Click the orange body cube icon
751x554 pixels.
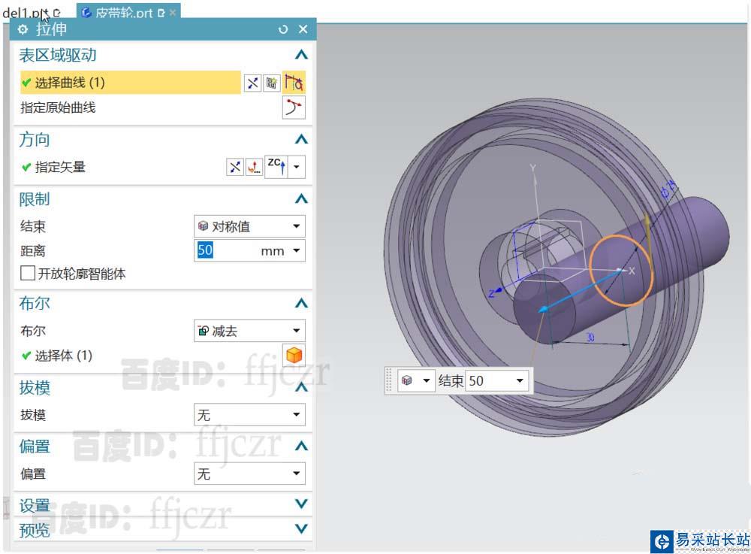pyautogui.click(x=294, y=355)
